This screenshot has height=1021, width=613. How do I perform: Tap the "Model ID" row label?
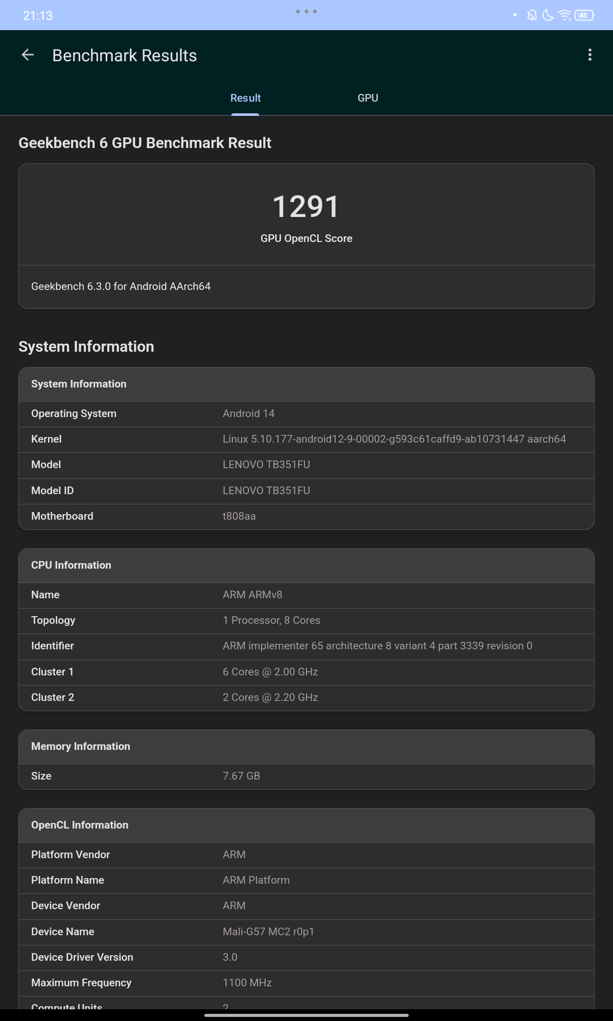(x=53, y=491)
